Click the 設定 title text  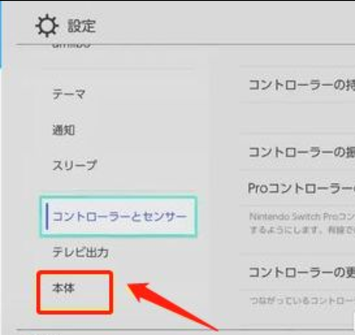82,26
